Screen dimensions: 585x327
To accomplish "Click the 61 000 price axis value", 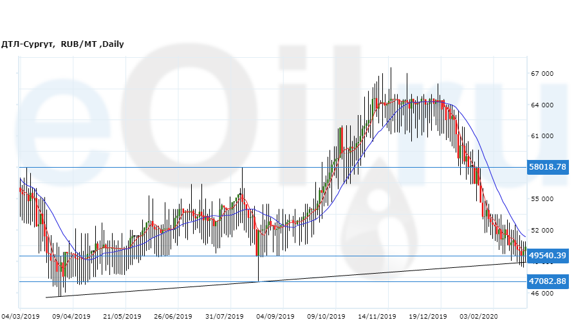I will click(542, 136).
